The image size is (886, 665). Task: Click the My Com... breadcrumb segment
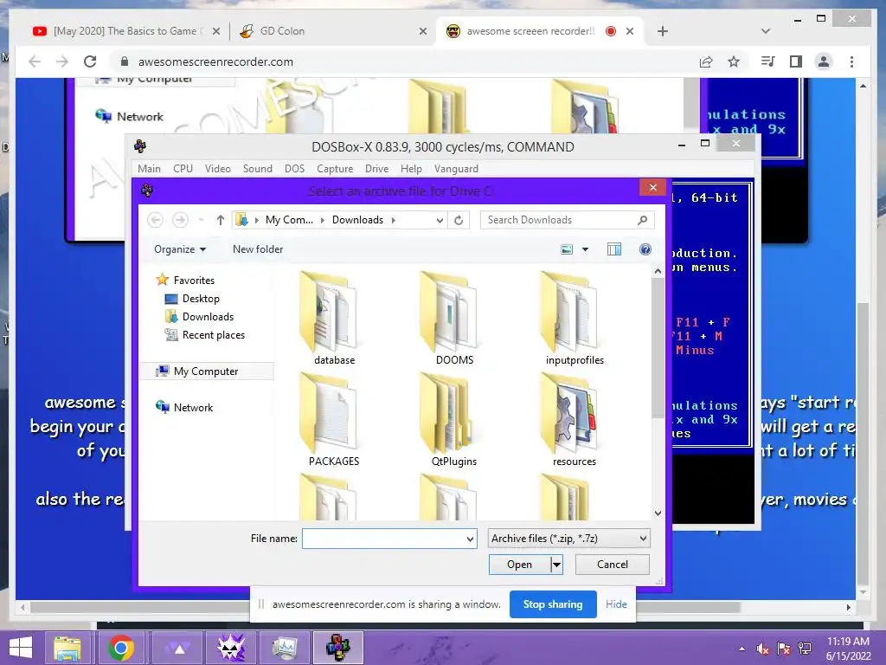pos(289,220)
